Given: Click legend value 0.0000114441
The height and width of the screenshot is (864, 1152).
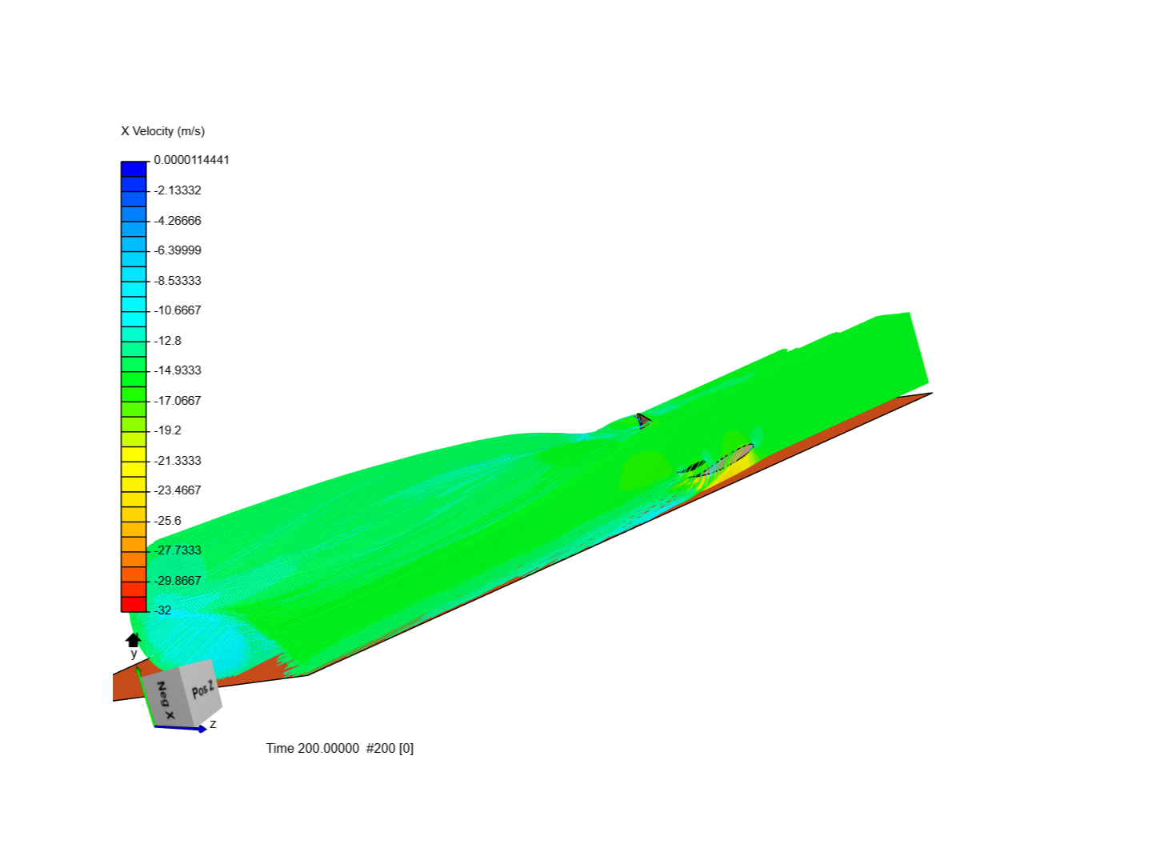Looking at the screenshot, I should (x=192, y=160).
